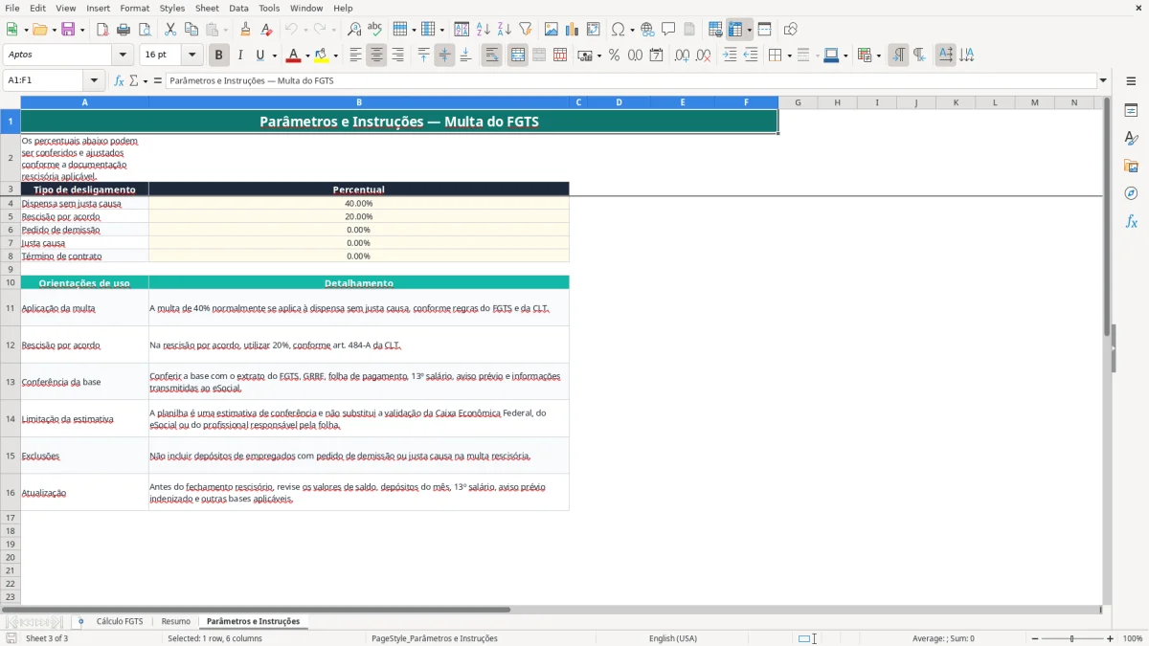The width and height of the screenshot is (1149, 646).
Task: Click the status bar zoom slider
Action: (x=1072, y=638)
